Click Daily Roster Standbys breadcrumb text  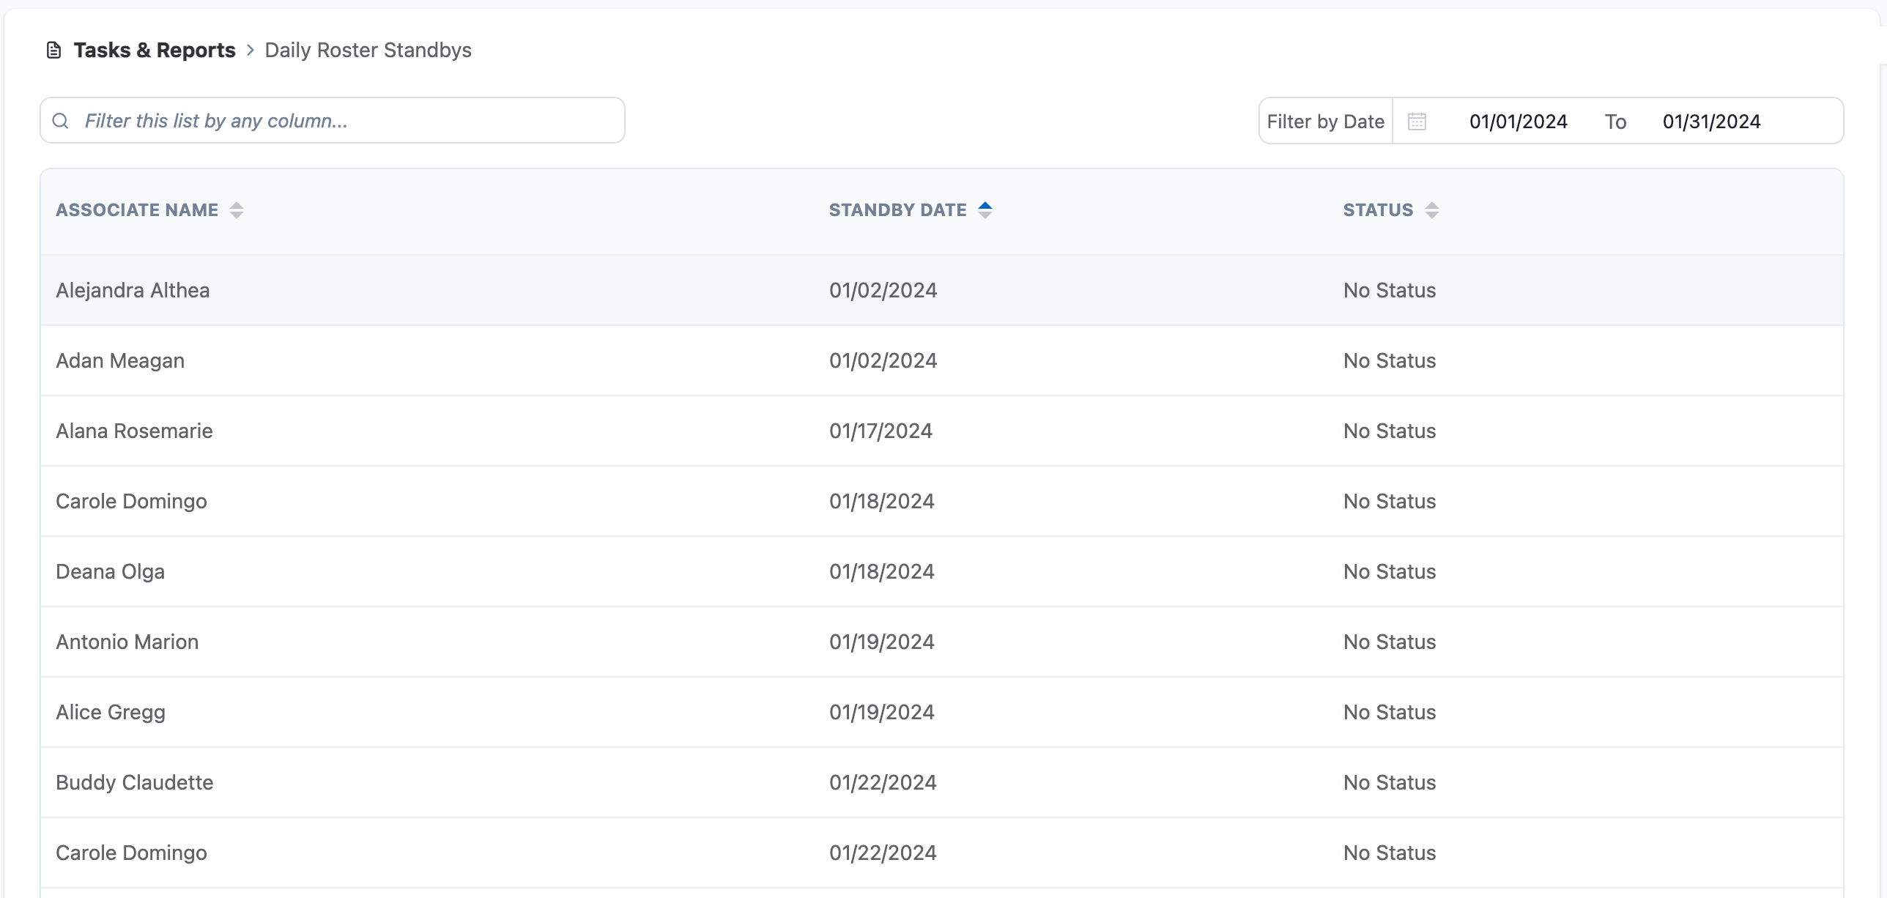coord(368,51)
